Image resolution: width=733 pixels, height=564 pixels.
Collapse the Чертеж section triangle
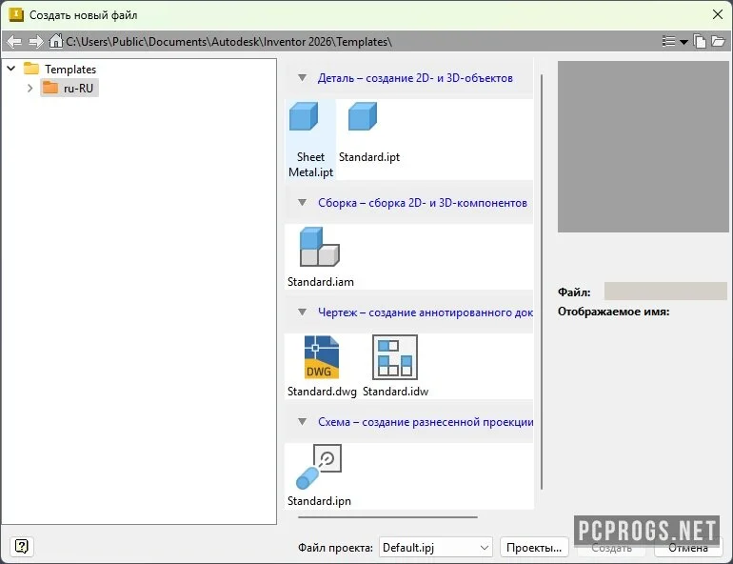click(x=303, y=312)
